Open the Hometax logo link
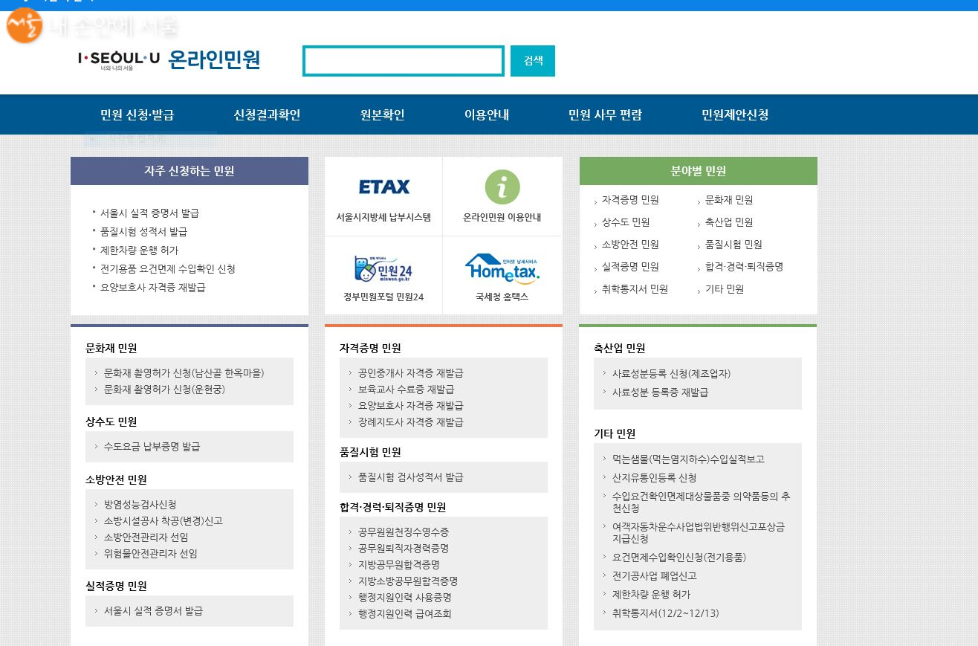978x646 pixels. (x=502, y=268)
